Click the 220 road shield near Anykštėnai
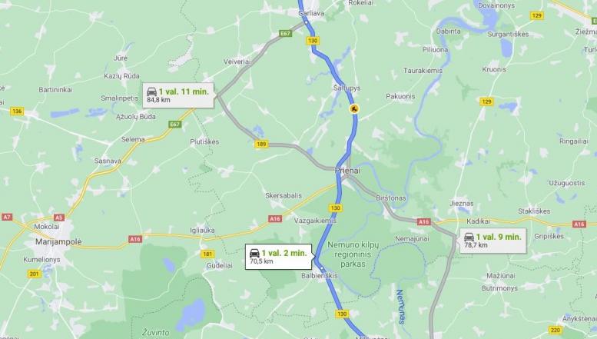597x339 pixels. pos(556,330)
